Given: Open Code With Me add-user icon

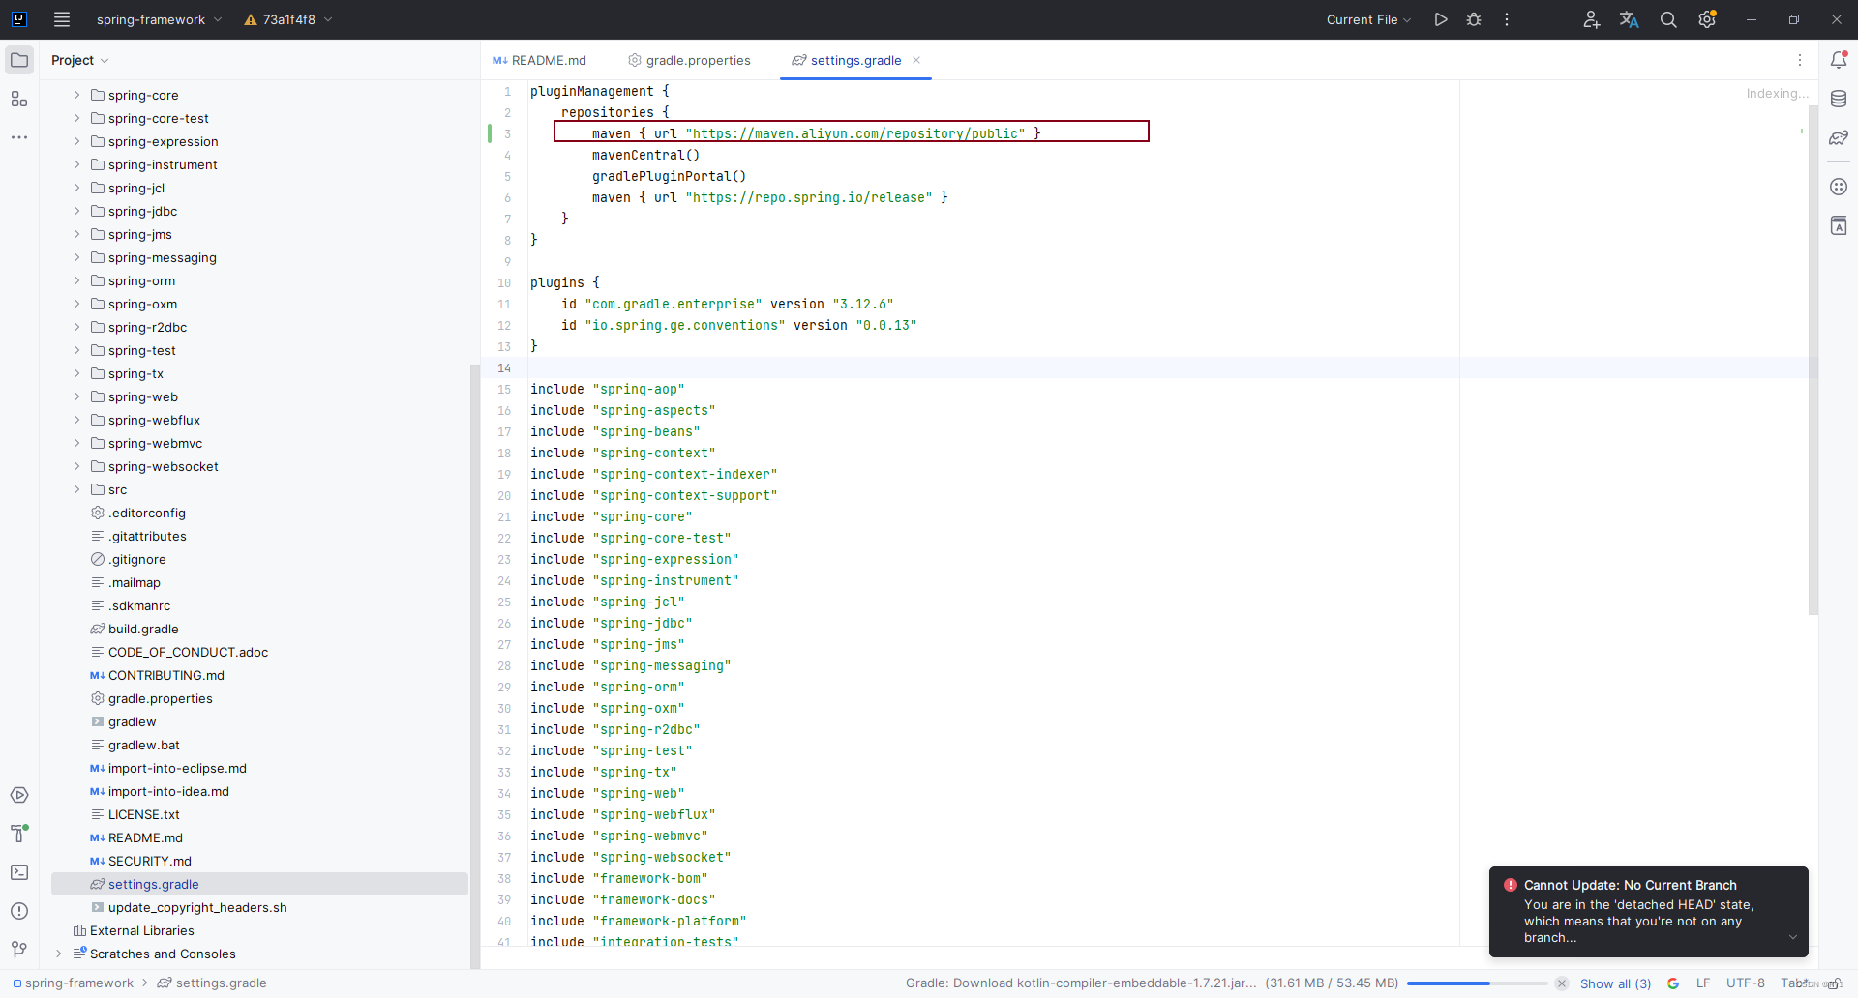Looking at the screenshot, I should coord(1591,19).
